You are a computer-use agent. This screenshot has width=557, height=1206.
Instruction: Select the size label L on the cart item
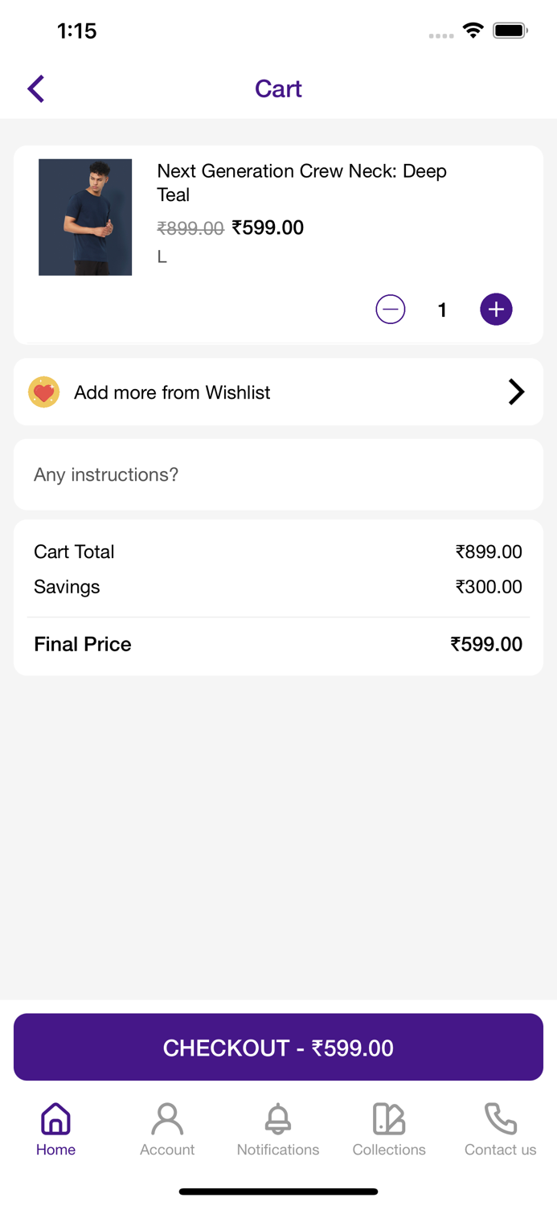point(162,256)
